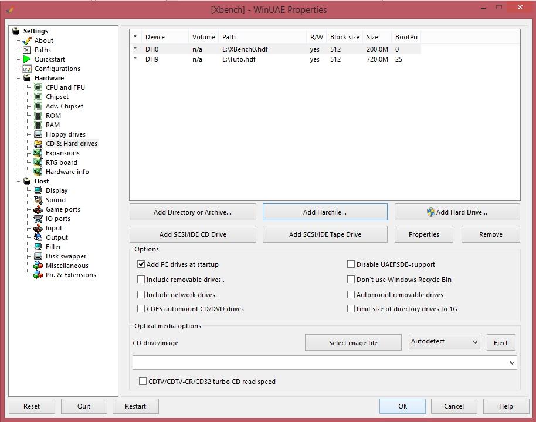536x422 pixels.
Task: Check Disable UAEFSDB-support
Action: (x=351, y=264)
